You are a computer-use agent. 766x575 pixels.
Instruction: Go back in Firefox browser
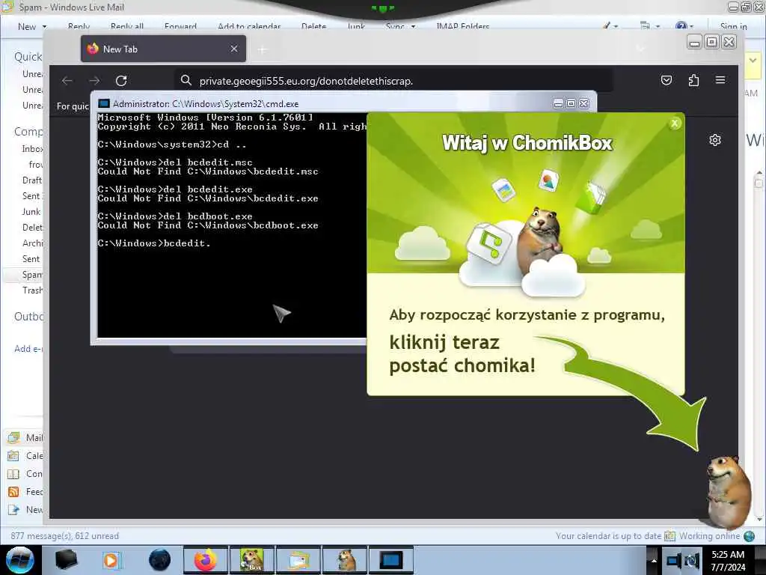point(67,81)
